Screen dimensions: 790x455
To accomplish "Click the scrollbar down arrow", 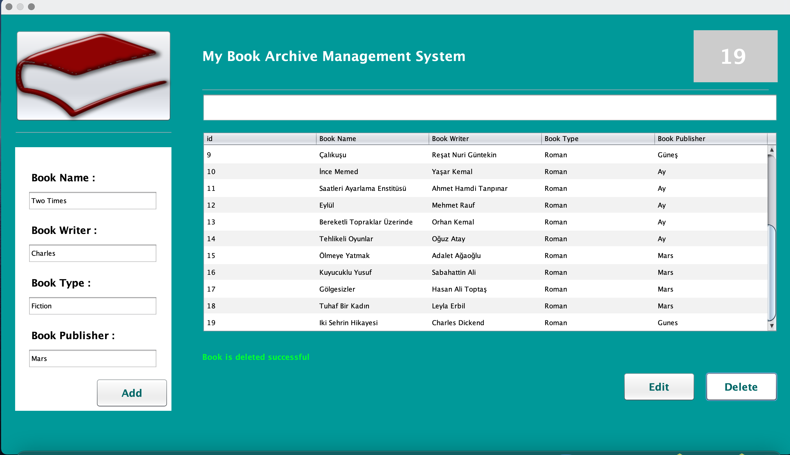I will (771, 326).
